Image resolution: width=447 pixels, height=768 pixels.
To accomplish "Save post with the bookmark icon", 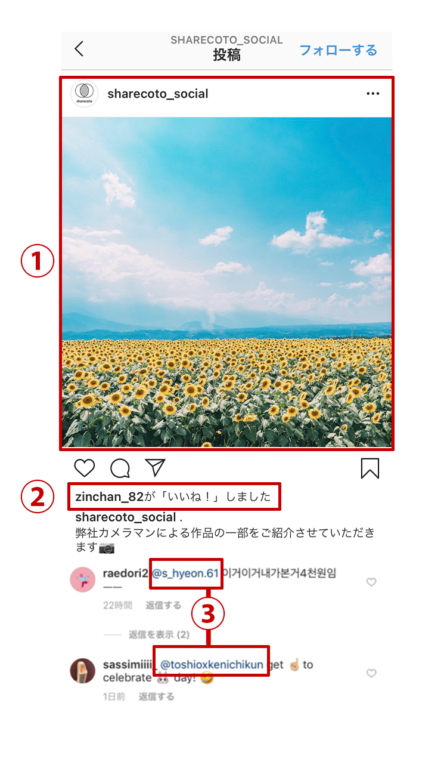I will coord(370,468).
